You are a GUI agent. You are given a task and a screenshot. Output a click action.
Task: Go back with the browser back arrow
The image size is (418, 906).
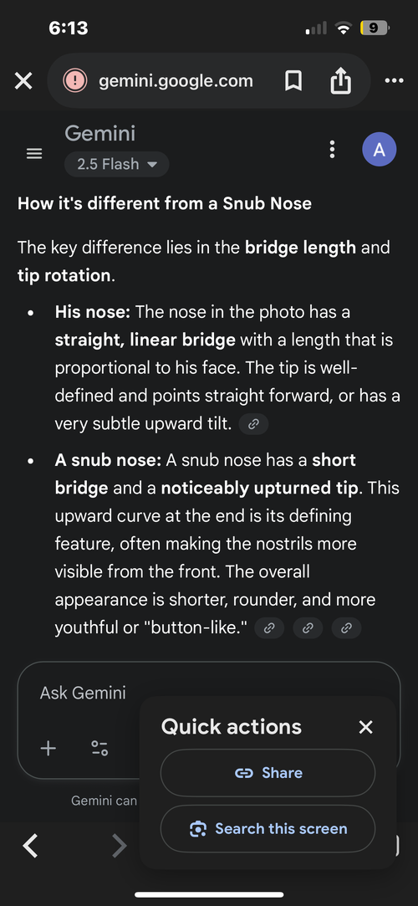pos(31,847)
